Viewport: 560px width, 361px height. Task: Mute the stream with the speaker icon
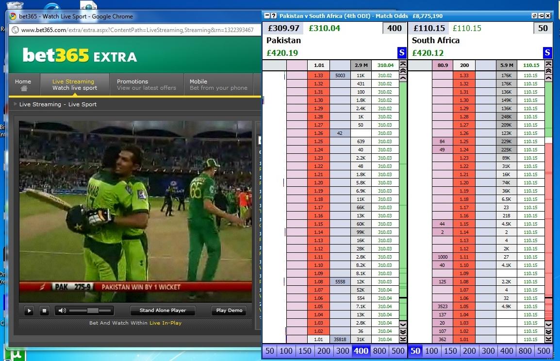tap(62, 311)
